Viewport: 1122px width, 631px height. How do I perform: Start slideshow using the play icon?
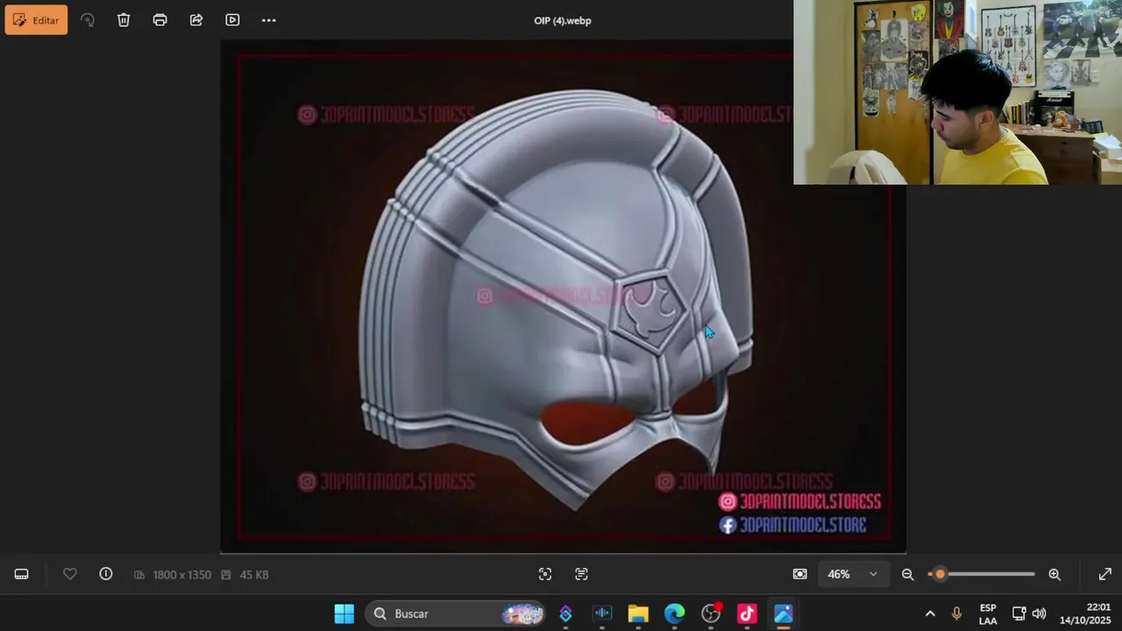click(x=232, y=20)
